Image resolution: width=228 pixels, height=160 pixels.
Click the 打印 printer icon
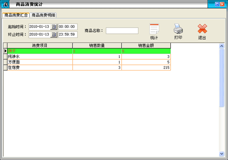pyautogui.click(x=178, y=29)
